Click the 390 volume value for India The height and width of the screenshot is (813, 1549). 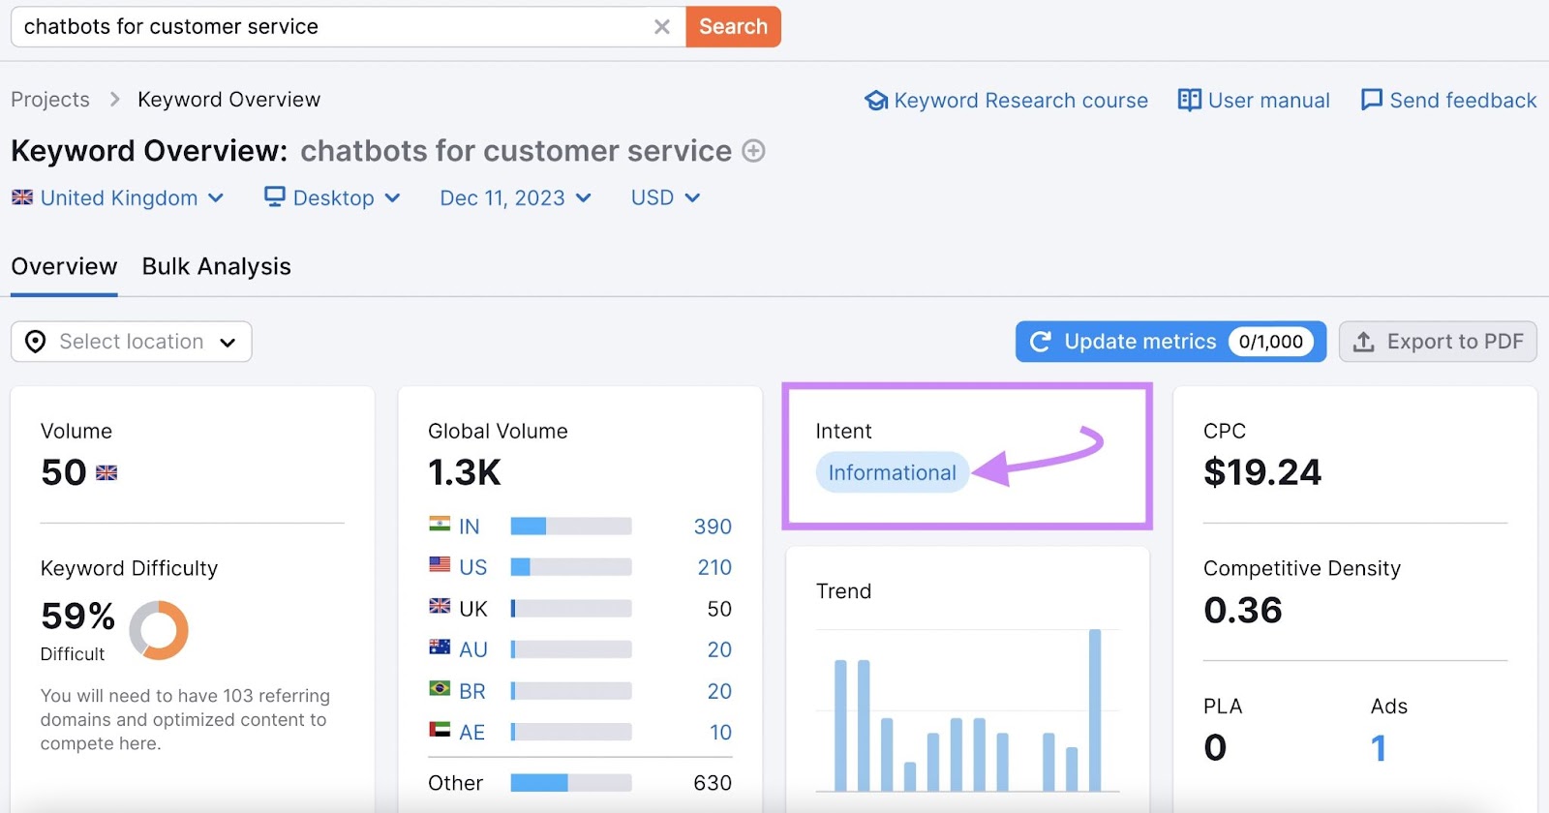713,527
